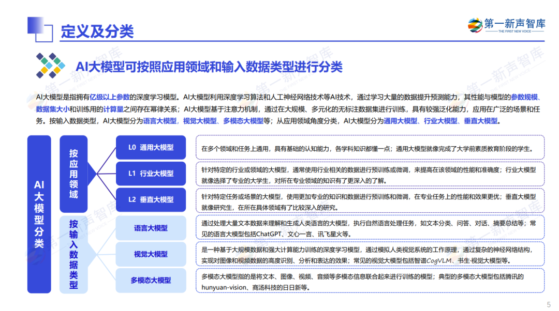Click the AI大模型分类 vertical bar
This screenshot has height=311, width=559.
tap(39, 214)
